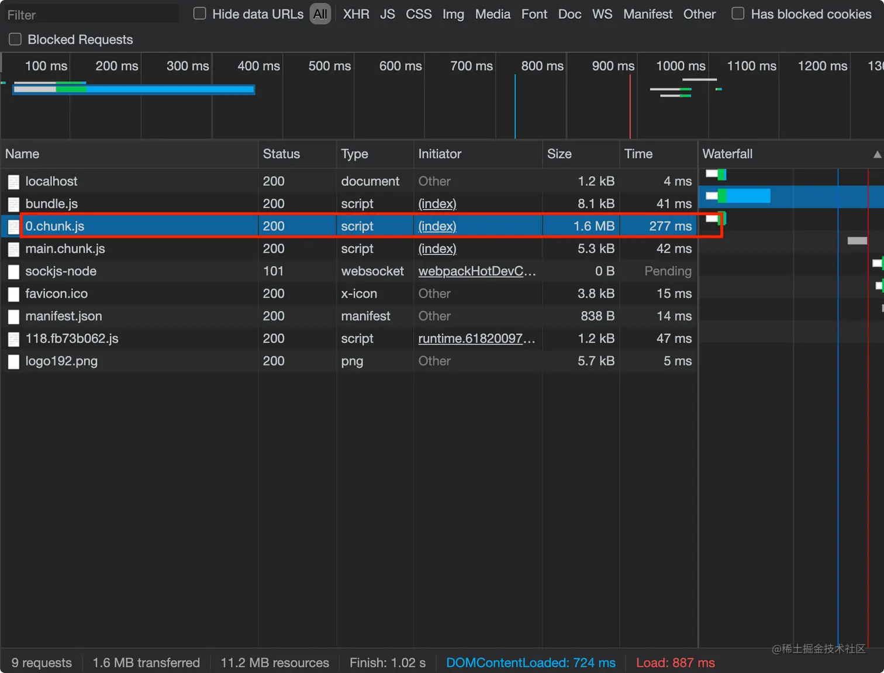The height and width of the screenshot is (673, 884).
Task: Sort requests by Status column
Action: 297,154
